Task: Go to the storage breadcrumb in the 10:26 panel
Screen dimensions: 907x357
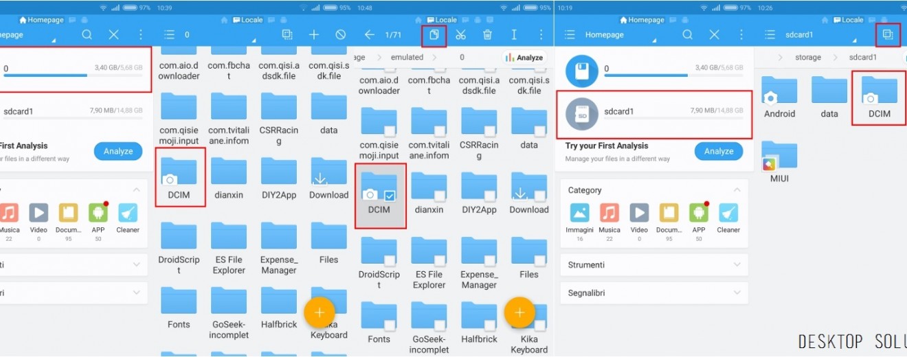Action: (808, 58)
